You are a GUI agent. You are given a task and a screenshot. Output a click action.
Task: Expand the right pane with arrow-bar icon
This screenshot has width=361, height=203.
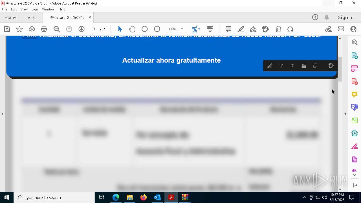point(355,185)
